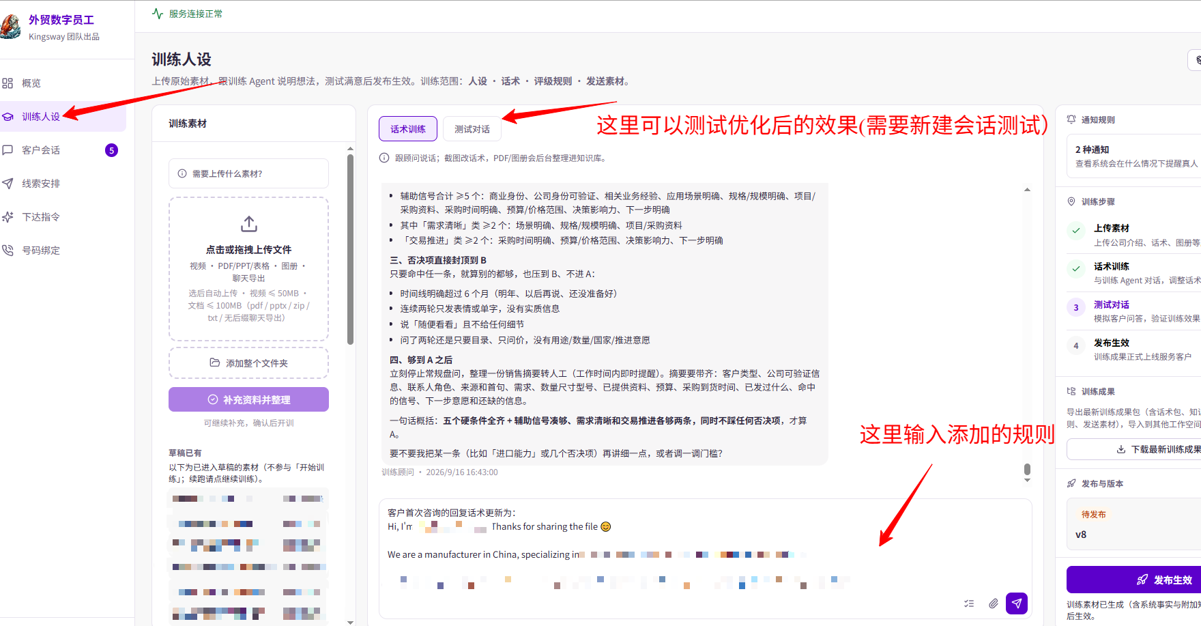Click the 训练顾问 message timestamp
The width and height of the screenshot is (1201, 626).
[462, 472]
